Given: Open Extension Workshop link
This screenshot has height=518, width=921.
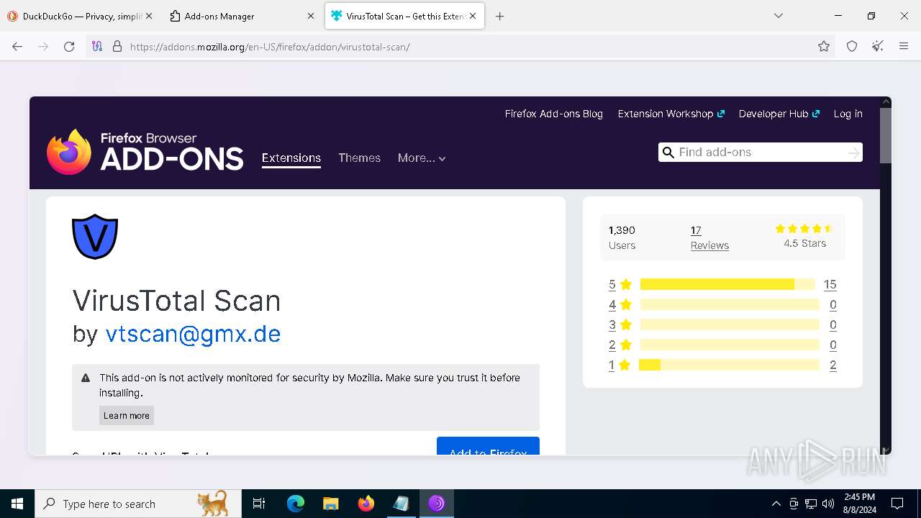Looking at the screenshot, I should [671, 114].
